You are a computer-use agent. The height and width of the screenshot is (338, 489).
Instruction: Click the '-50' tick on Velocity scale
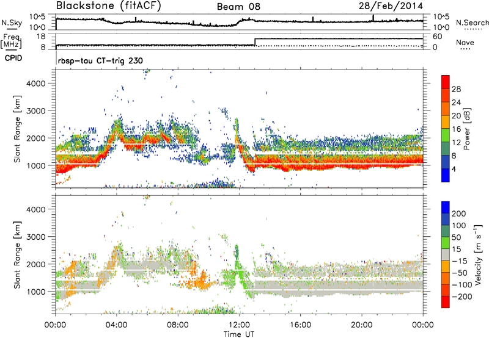pos(460,273)
